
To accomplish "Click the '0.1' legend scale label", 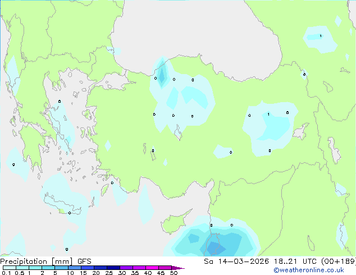I will click(5, 273).
